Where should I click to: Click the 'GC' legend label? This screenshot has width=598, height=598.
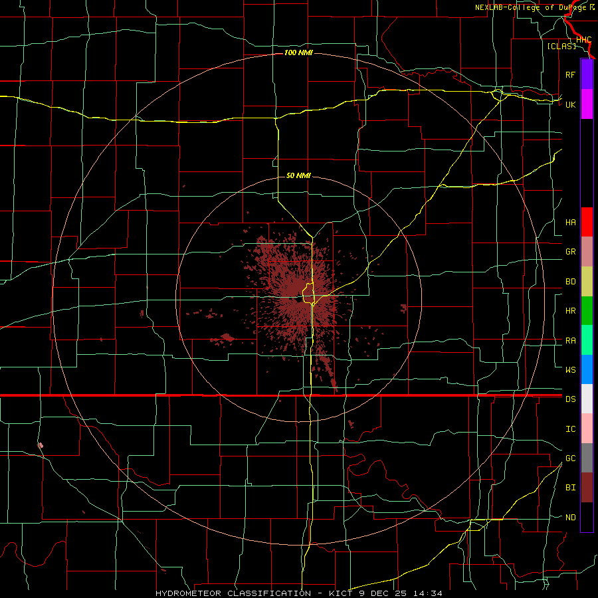tap(570, 458)
